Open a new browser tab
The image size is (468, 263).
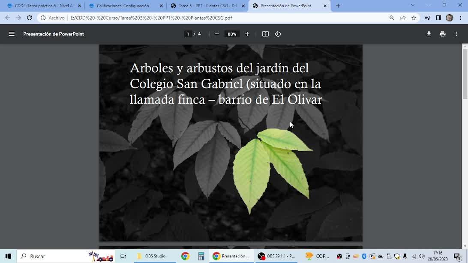[338, 6]
